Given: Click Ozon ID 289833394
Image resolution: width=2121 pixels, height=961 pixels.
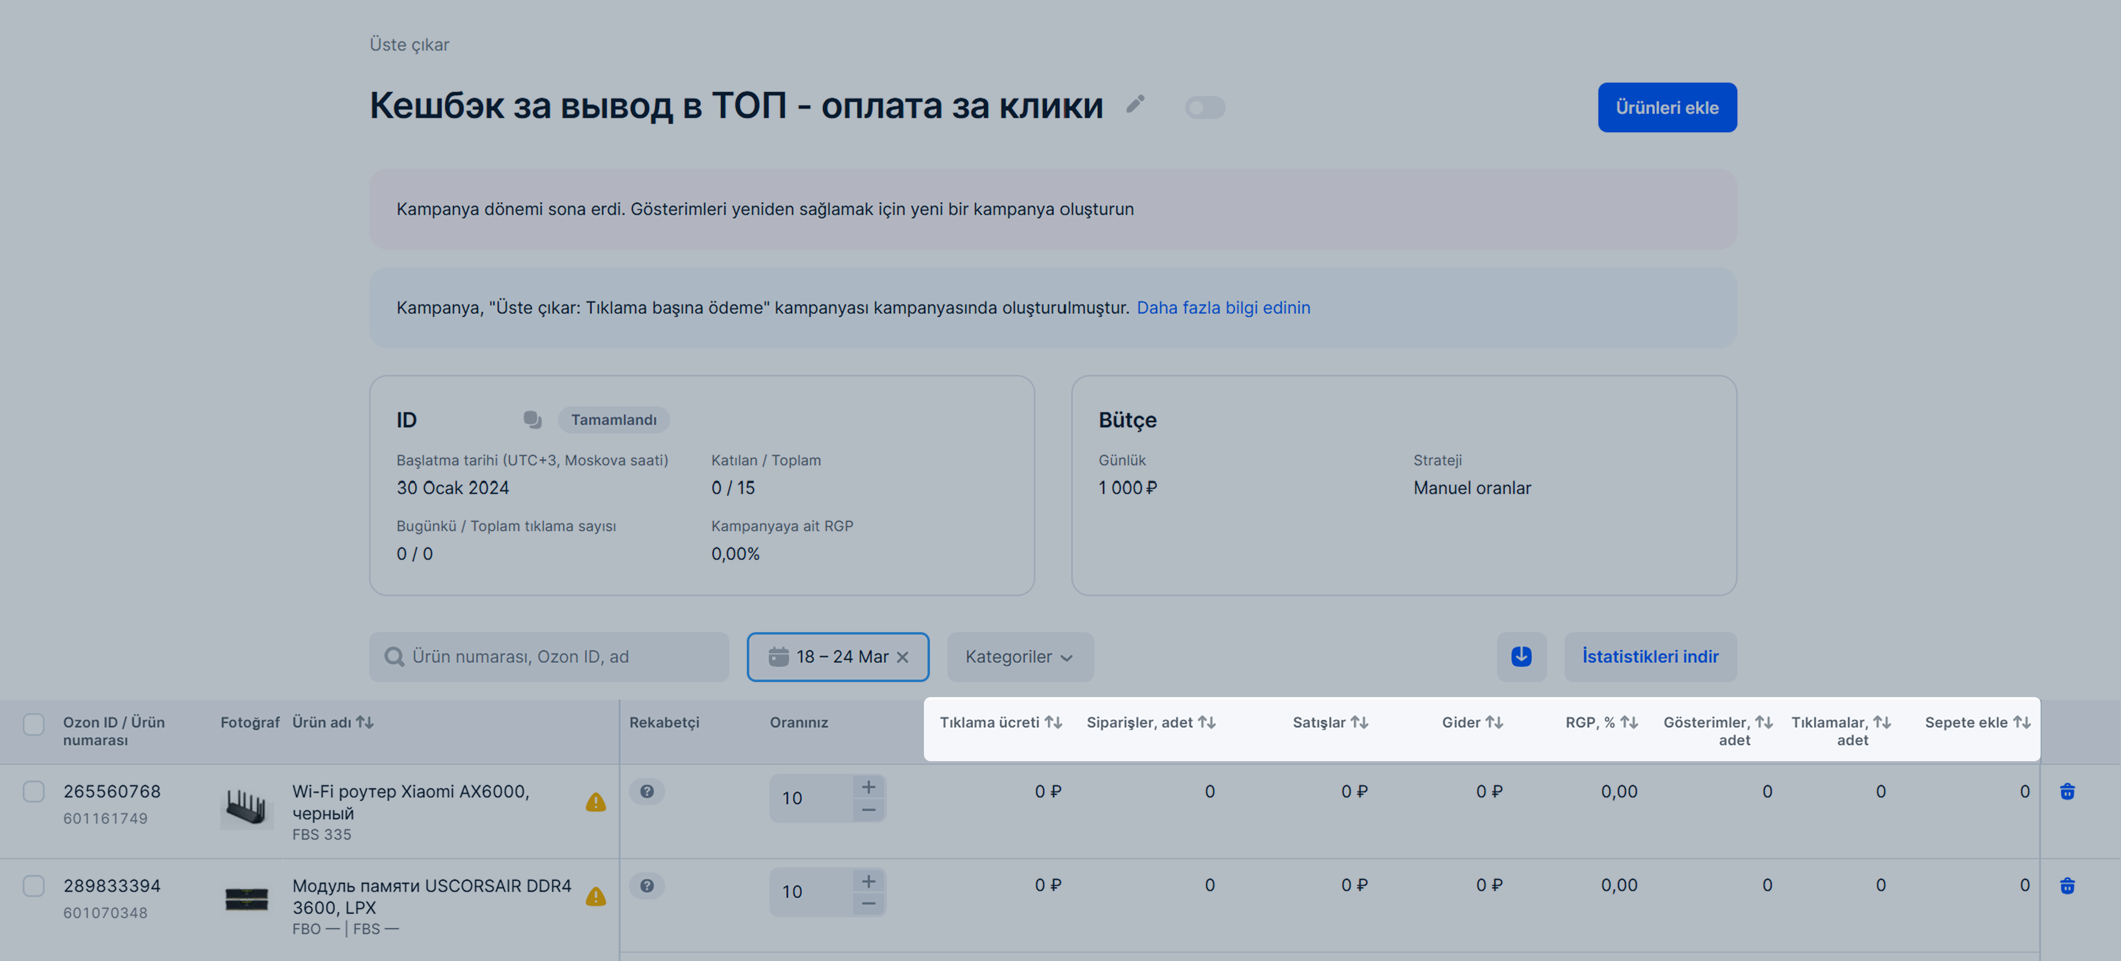Looking at the screenshot, I should click(112, 885).
